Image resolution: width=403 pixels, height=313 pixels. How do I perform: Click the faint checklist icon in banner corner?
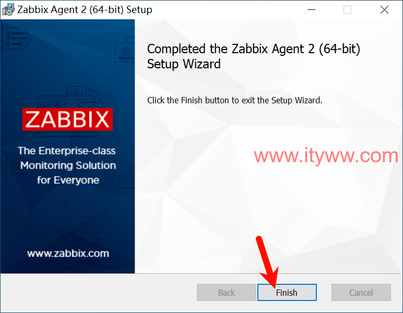16,38
